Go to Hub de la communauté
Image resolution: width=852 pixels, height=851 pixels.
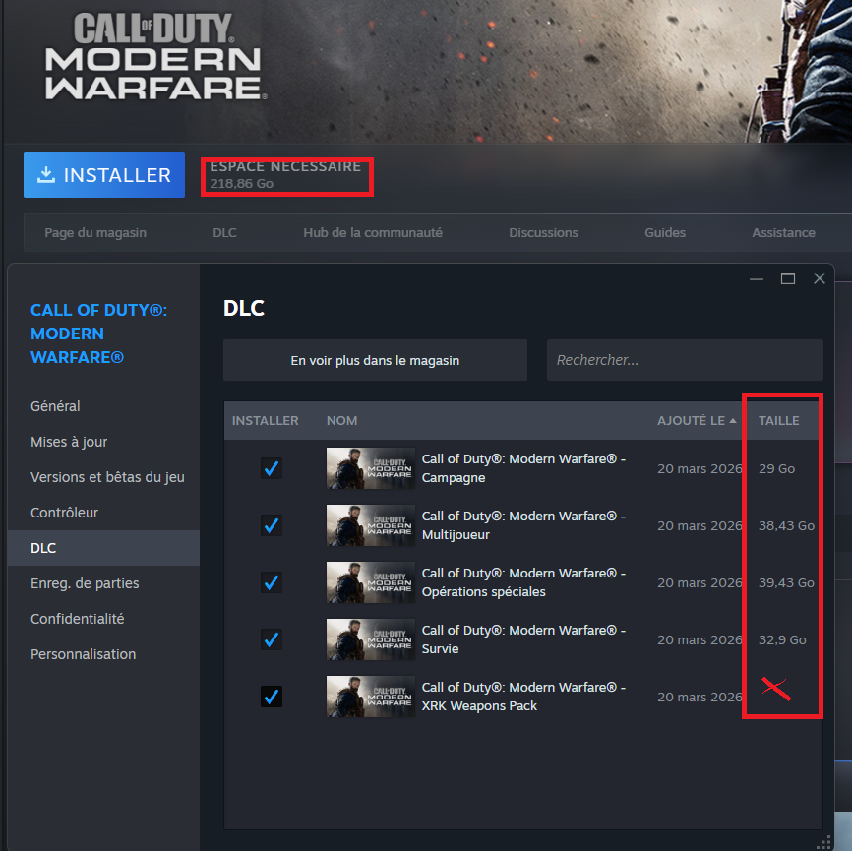click(373, 232)
